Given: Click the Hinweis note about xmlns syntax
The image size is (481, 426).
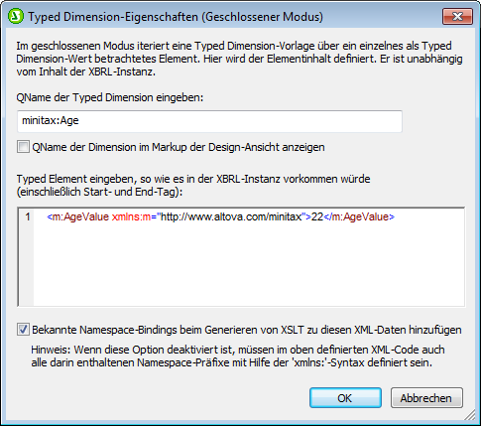Looking at the screenshot, I should click(x=238, y=356).
